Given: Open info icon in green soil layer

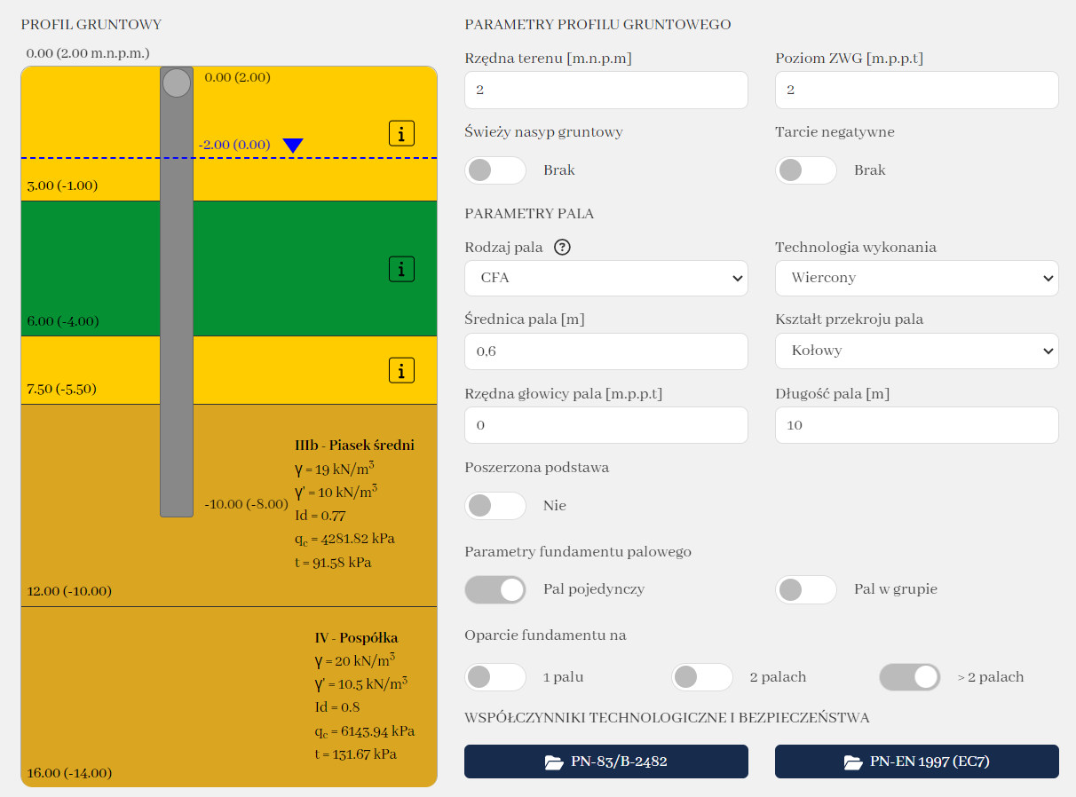Looking at the screenshot, I should tap(401, 268).
